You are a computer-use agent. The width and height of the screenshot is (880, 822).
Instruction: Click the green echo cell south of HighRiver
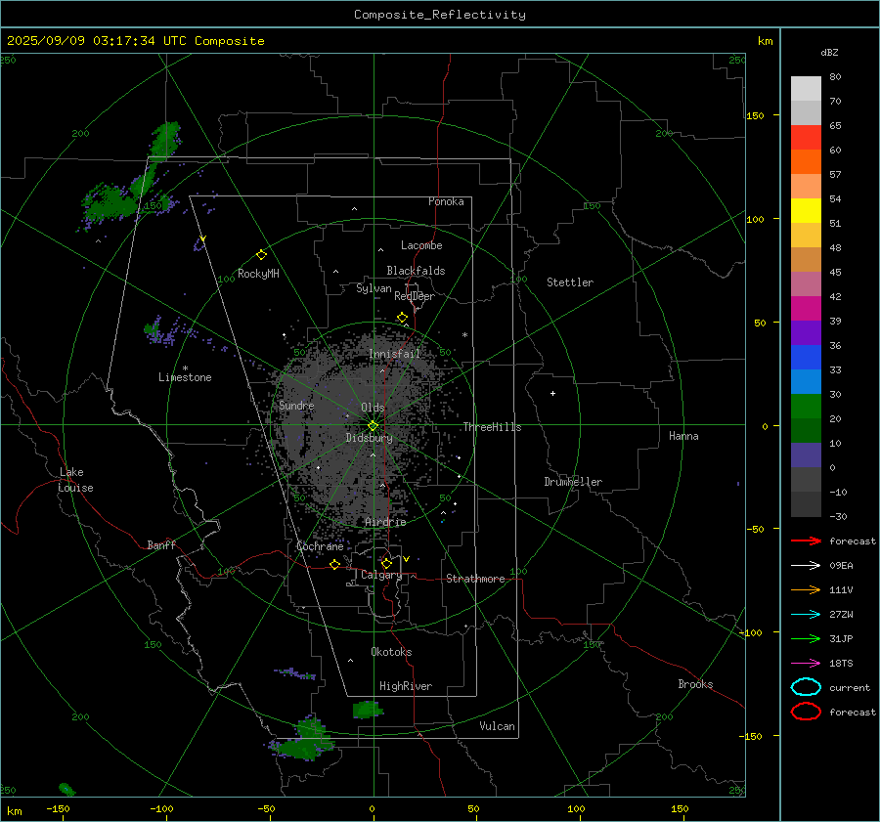[x=367, y=710]
